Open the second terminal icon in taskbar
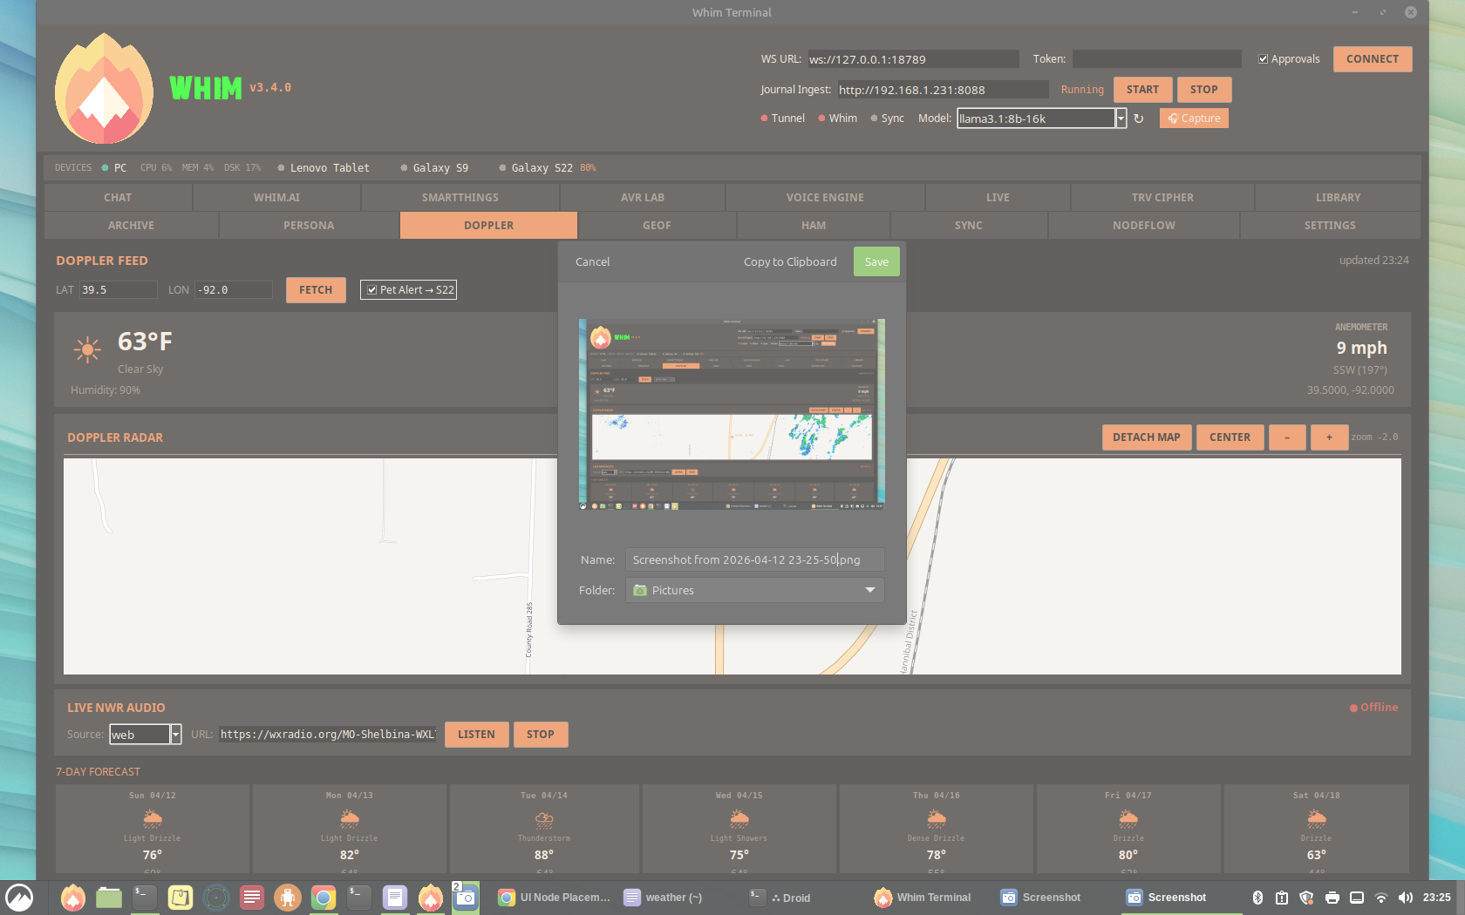Image resolution: width=1465 pixels, height=915 pixels. [x=359, y=897]
